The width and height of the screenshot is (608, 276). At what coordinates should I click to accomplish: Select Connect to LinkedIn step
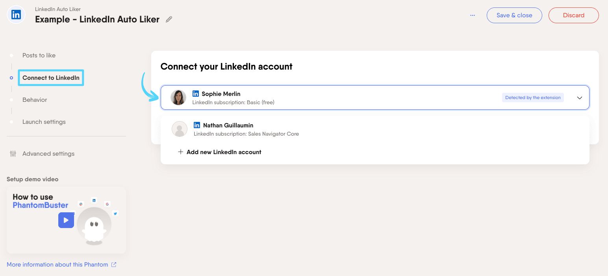(x=51, y=78)
